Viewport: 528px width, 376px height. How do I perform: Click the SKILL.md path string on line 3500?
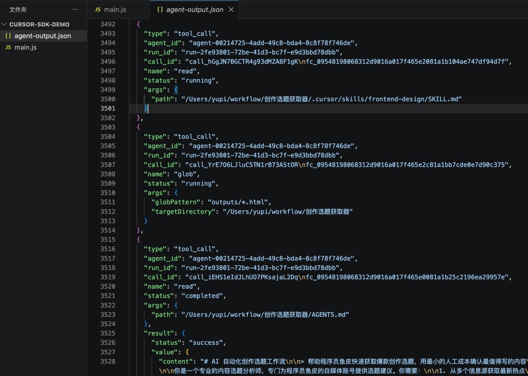click(x=321, y=99)
